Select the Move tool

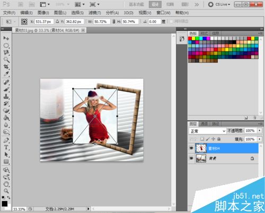click(6, 38)
